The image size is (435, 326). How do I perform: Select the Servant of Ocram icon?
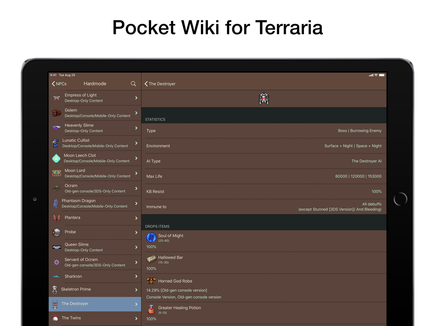click(57, 262)
